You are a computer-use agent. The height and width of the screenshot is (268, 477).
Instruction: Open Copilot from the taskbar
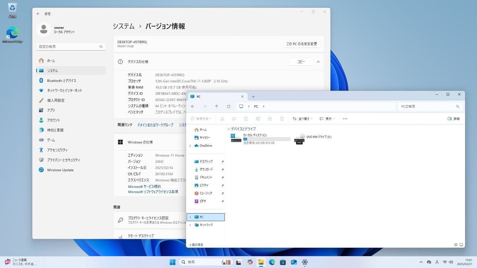(250, 262)
